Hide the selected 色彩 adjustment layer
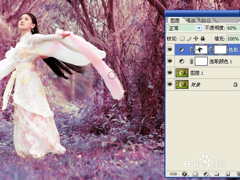Screen dimensions: 240x180 [170, 50]
